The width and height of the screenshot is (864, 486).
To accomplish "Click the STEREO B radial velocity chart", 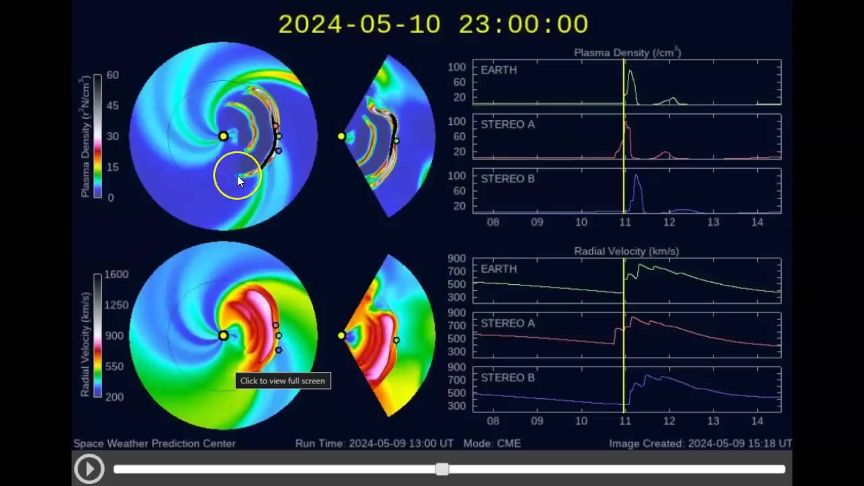I will (x=627, y=389).
